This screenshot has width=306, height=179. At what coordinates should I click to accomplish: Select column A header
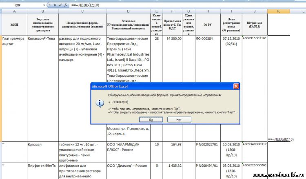point(14,11)
